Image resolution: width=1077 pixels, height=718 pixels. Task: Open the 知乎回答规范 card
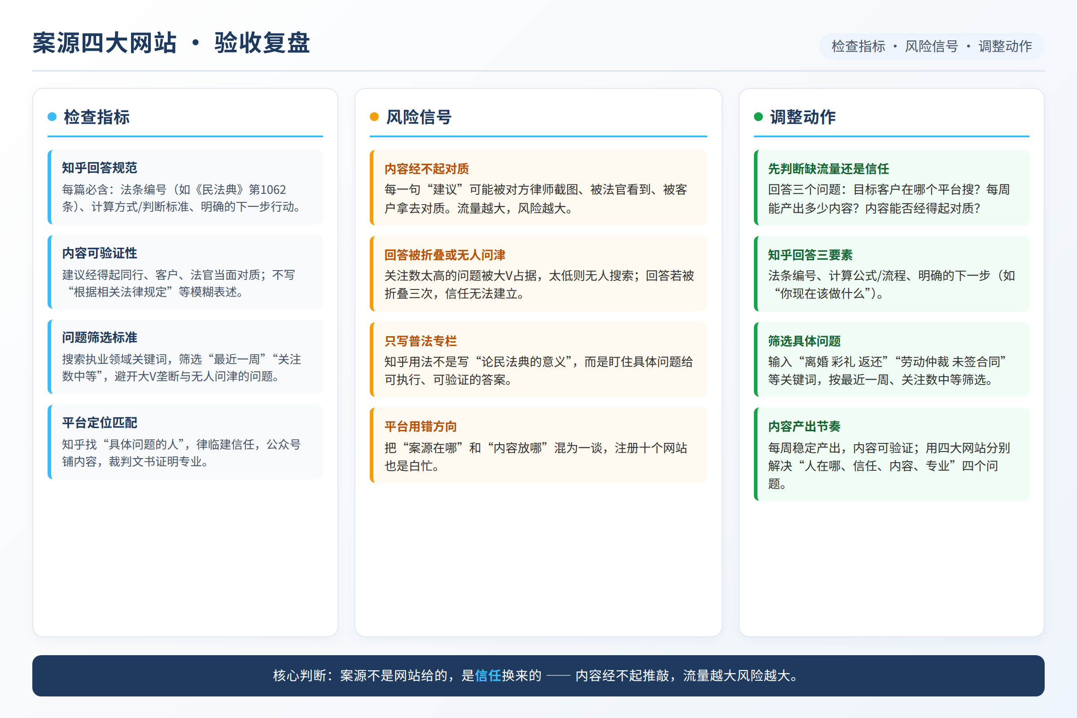[185, 187]
